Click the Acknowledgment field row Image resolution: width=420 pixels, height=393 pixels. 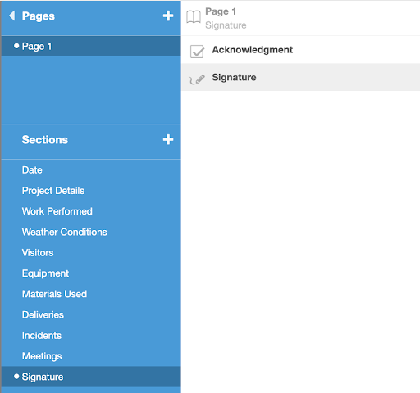300,50
